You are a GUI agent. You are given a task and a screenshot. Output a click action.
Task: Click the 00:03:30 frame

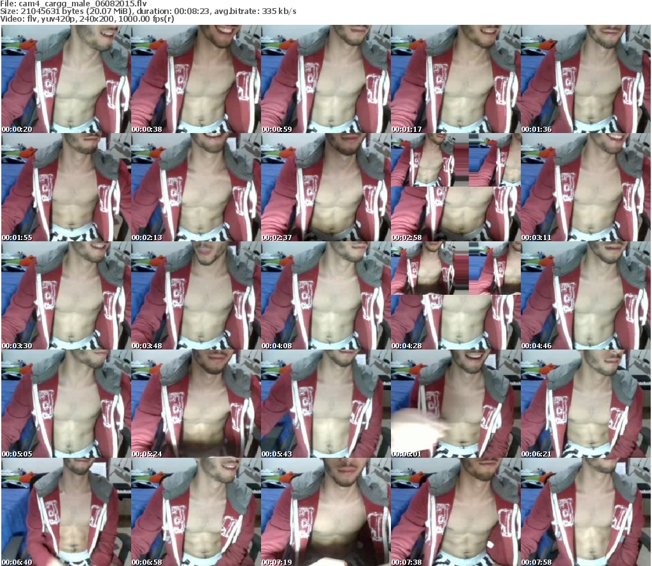66,295
